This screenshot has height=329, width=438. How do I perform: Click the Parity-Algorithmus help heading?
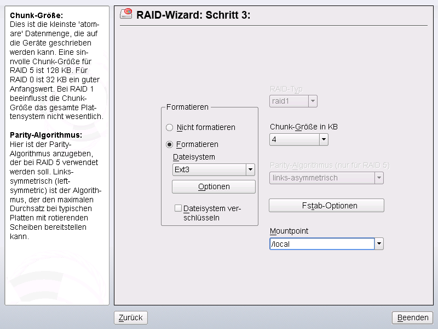point(46,134)
